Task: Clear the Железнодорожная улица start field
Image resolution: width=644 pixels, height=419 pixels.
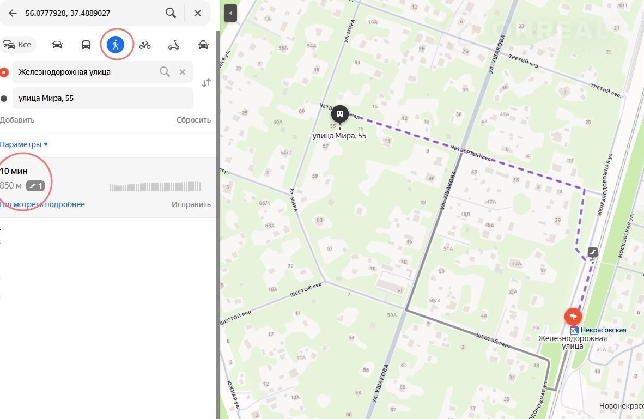Action: tap(183, 72)
